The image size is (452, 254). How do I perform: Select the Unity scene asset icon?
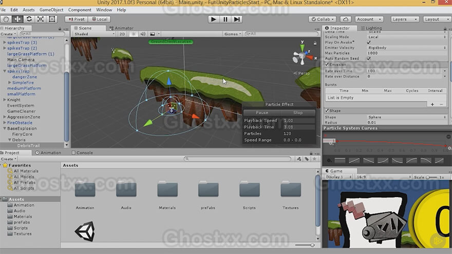point(85,231)
